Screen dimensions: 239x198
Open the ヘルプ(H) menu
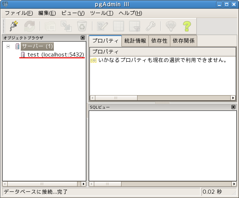tap(130, 13)
